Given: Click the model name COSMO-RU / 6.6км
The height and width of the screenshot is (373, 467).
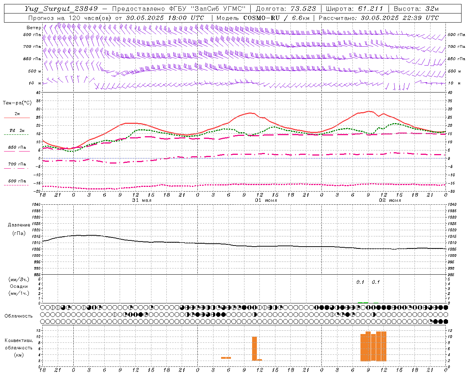Looking at the screenshot, I should [x=276, y=18].
